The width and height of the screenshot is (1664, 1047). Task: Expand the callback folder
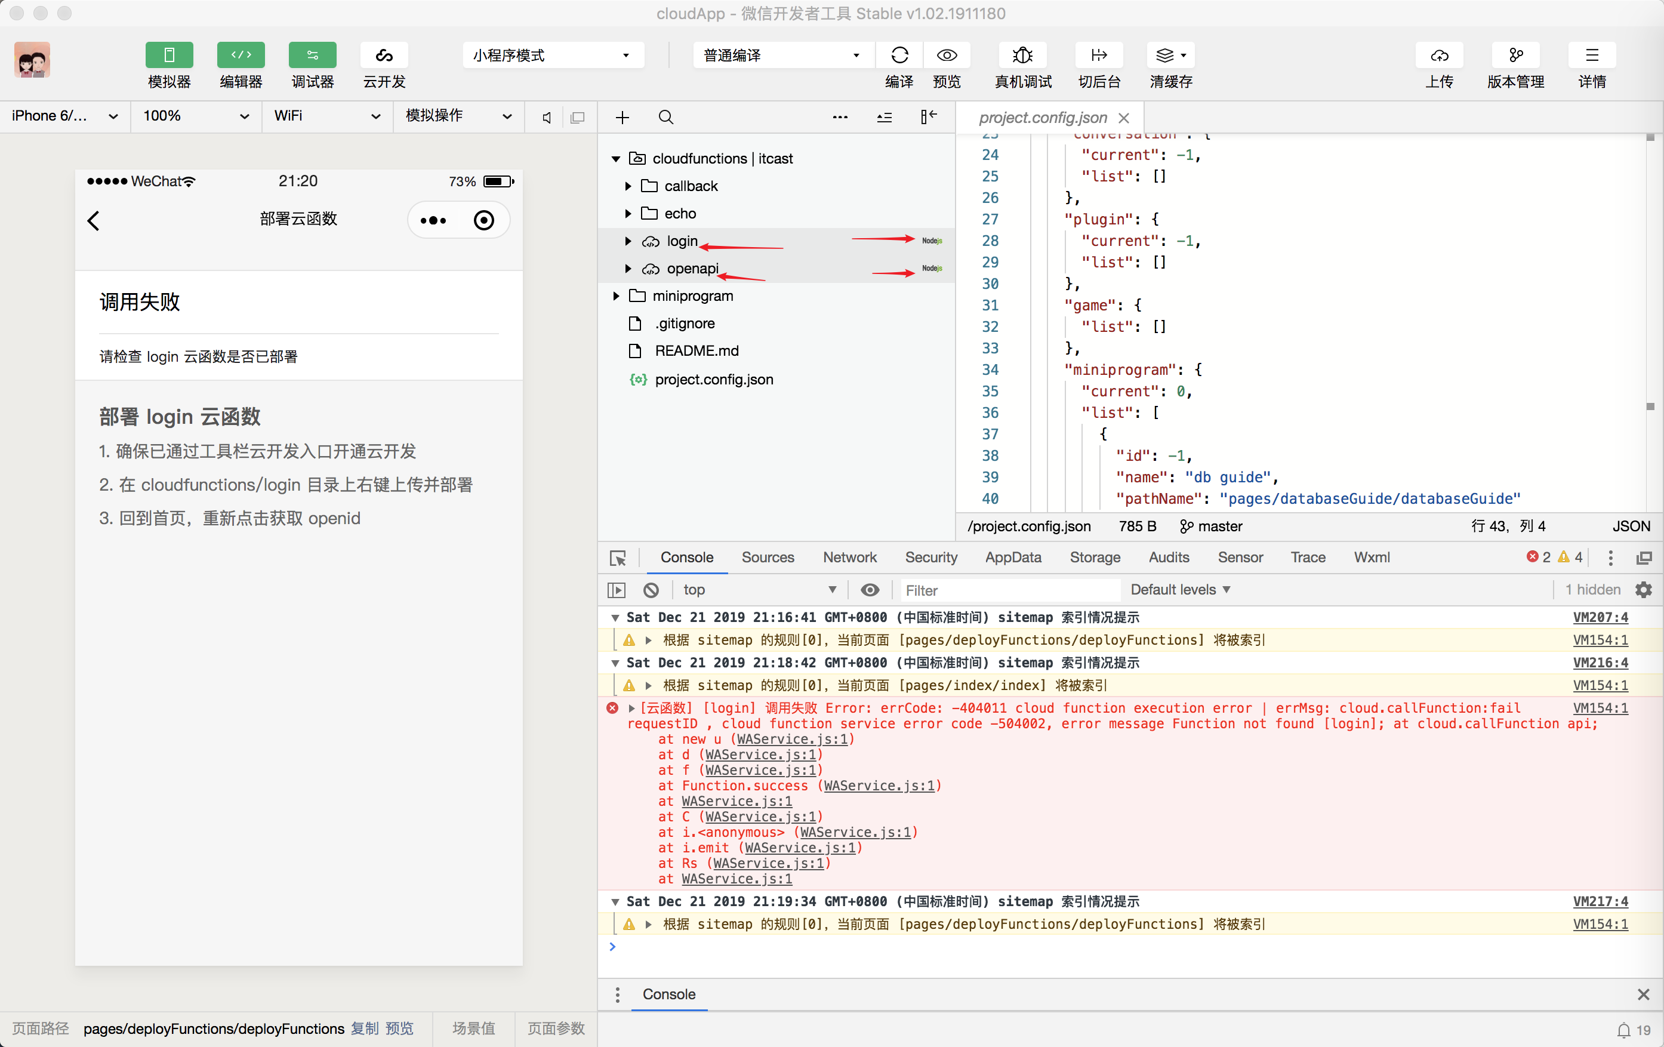click(x=627, y=186)
